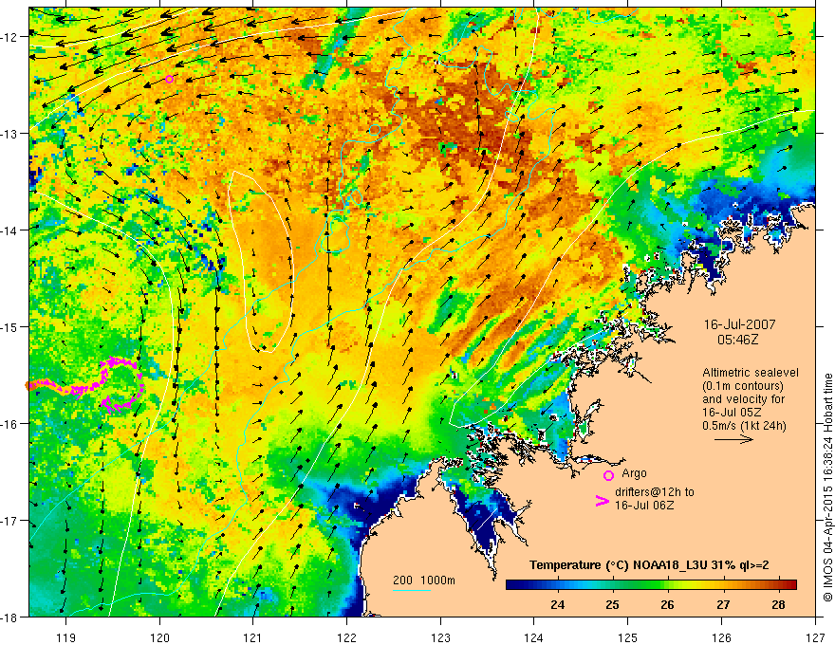Click the '16-Jul 05Z' altimetry date text
Image resolution: width=835 pixels, height=645 pixels.
pos(732,413)
